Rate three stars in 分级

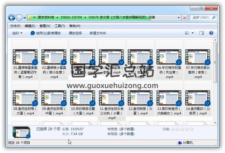tap(182, 129)
